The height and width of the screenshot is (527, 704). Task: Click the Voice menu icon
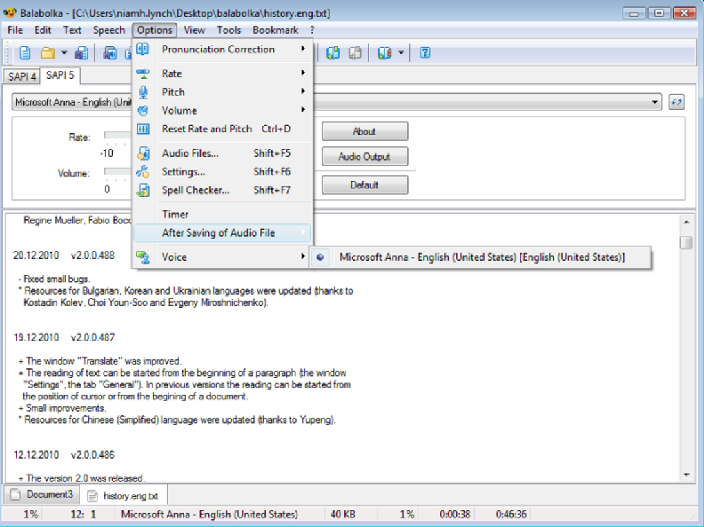click(x=143, y=257)
